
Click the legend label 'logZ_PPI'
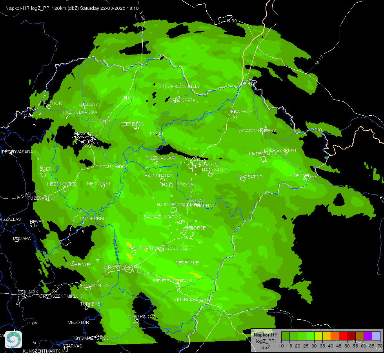(x=266, y=341)
